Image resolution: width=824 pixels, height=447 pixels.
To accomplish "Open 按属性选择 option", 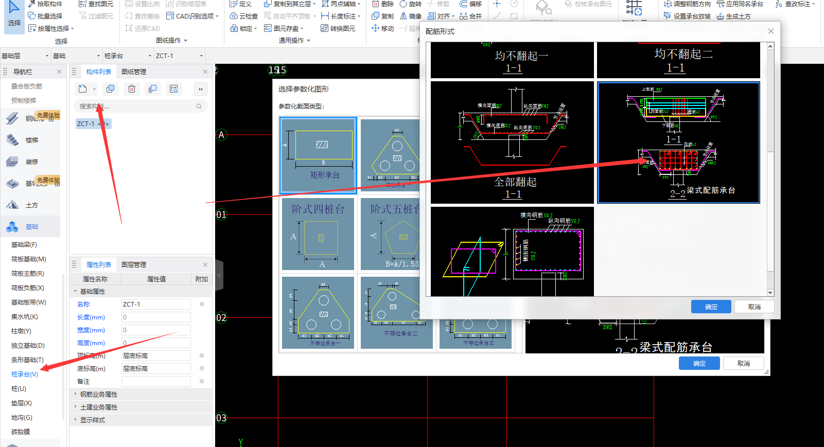I will point(51,28).
